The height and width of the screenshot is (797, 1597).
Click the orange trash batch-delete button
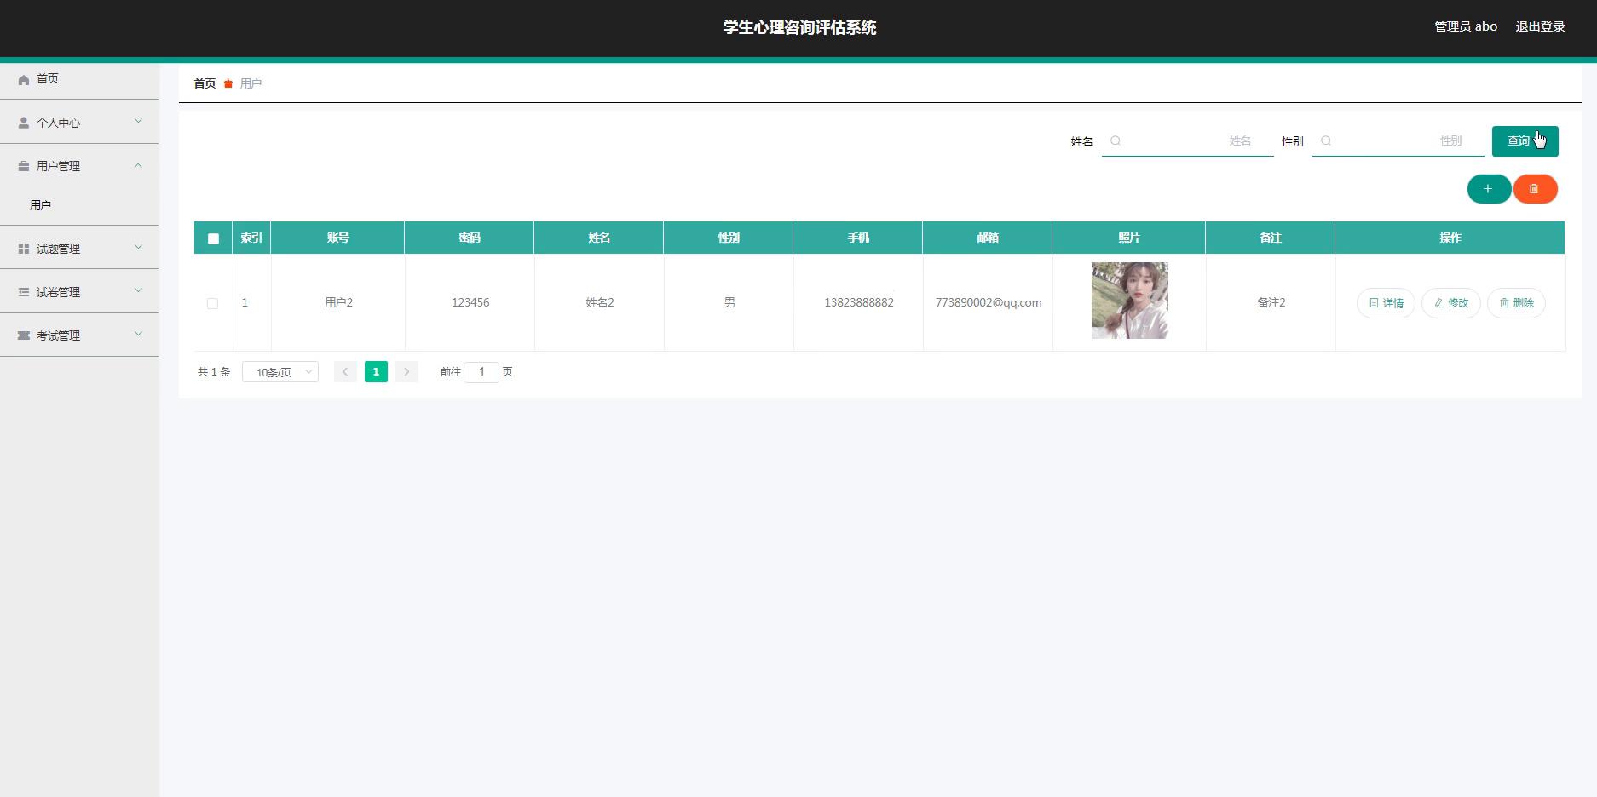pos(1534,189)
